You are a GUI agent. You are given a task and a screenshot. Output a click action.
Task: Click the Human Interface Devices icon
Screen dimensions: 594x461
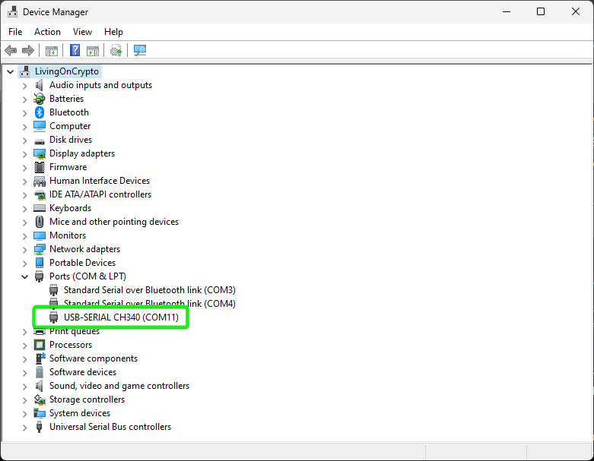pyautogui.click(x=40, y=182)
